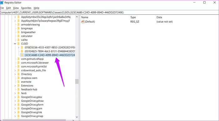Screen dimensions: 219x121
Task: Expand the crdownload_auto_file key
Action: 15,70
